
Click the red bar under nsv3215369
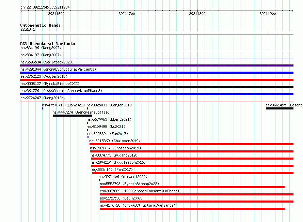click(x=191, y=144)
